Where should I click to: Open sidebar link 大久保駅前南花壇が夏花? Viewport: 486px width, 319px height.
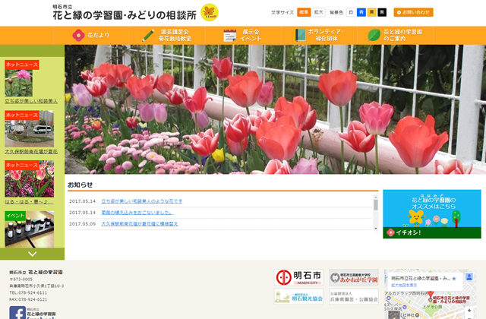[31, 152]
